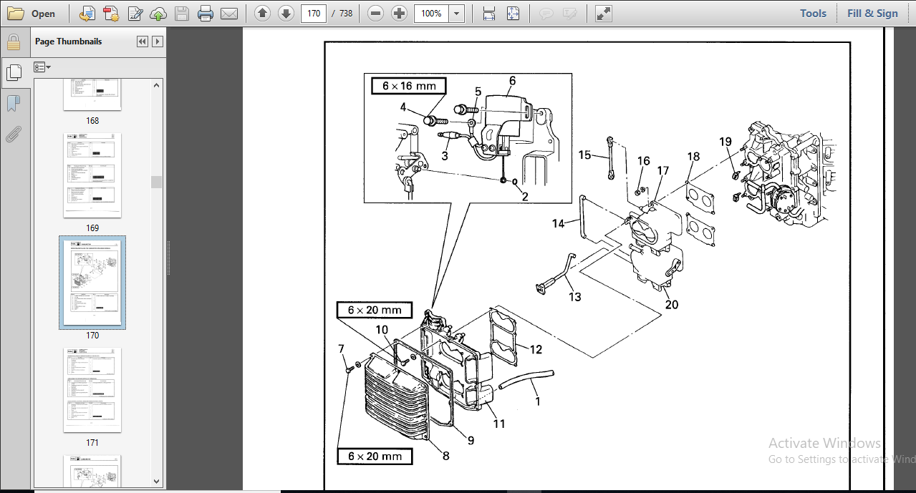The image size is (916, 493).
Task: Open the Bookmarks panel icon
Action: coord(13,104)
